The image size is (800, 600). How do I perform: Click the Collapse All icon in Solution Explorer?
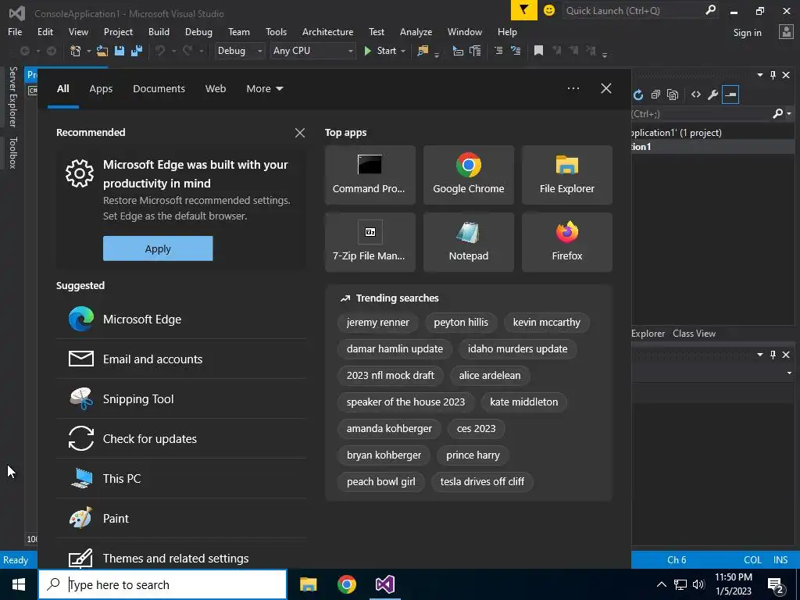[x=655, y=95]
